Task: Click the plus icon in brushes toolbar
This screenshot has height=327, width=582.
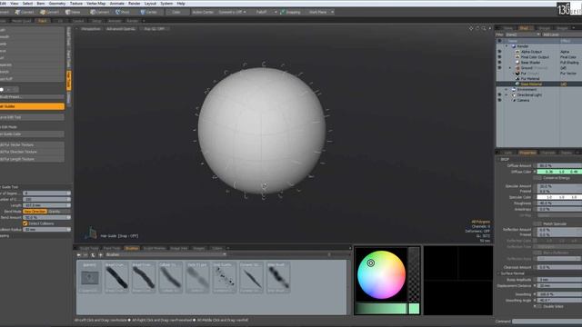Action: (x=100, y=254)
